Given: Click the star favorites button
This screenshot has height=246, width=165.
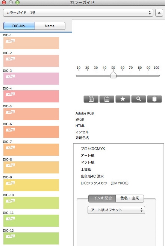Looking at the screenshot, I should [123, 99].
